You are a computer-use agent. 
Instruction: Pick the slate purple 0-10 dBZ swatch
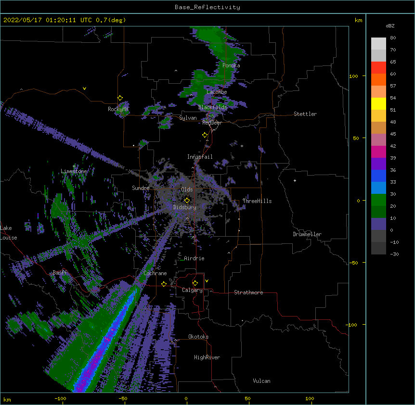(x=378, y=224)
